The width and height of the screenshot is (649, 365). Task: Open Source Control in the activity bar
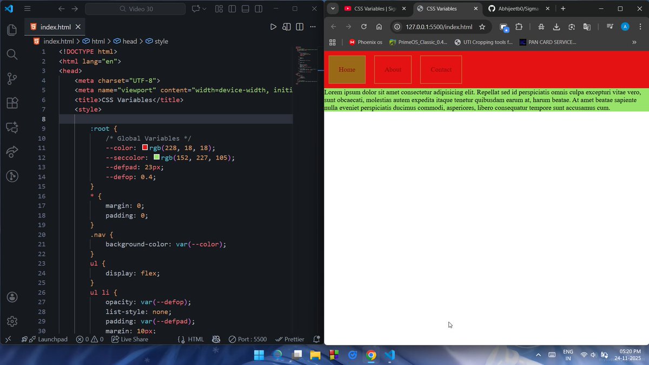11,78
